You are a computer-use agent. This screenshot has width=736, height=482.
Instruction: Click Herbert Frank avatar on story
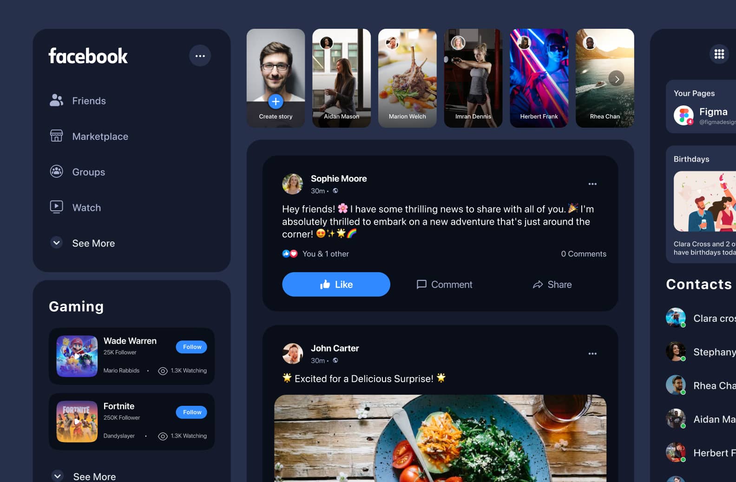point(524,43)
